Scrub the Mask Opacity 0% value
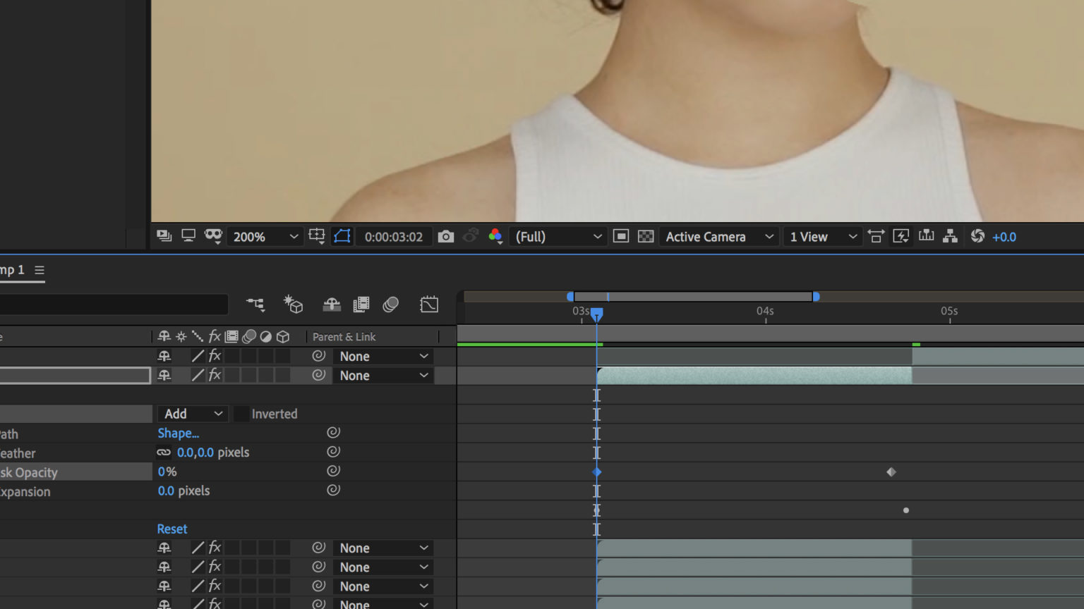The width and height of the screenshot is (1084, 609). pyautogui.click(x=167, y=472)
